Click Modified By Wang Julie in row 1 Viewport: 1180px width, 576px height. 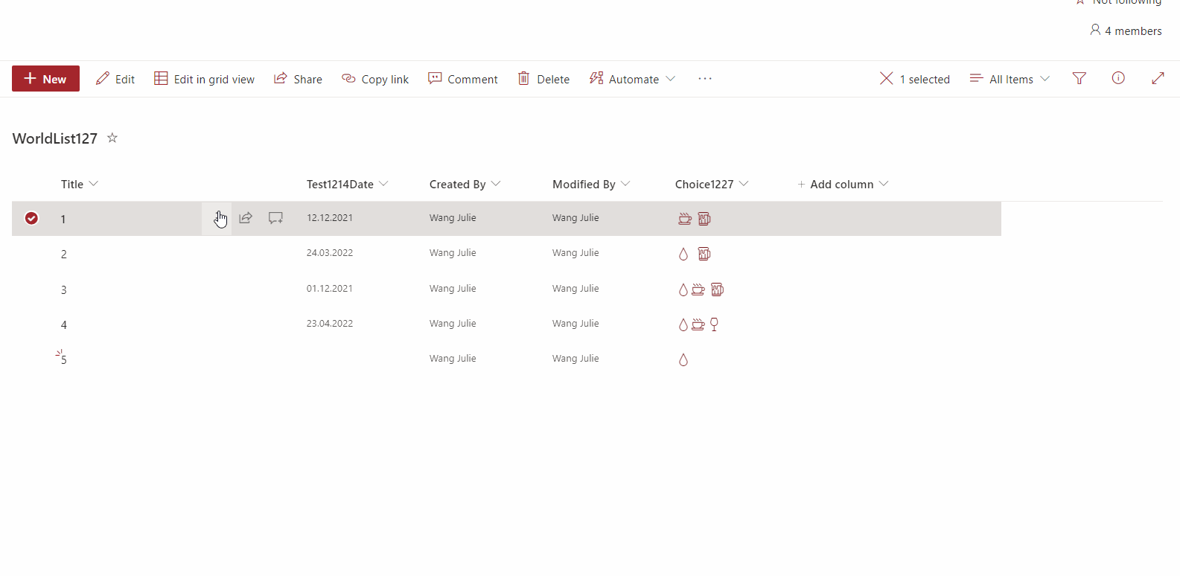pos(575,218)
